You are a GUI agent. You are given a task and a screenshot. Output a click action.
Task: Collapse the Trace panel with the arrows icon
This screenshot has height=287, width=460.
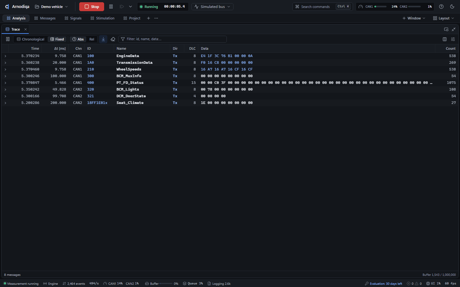click(x=454, y=29)
